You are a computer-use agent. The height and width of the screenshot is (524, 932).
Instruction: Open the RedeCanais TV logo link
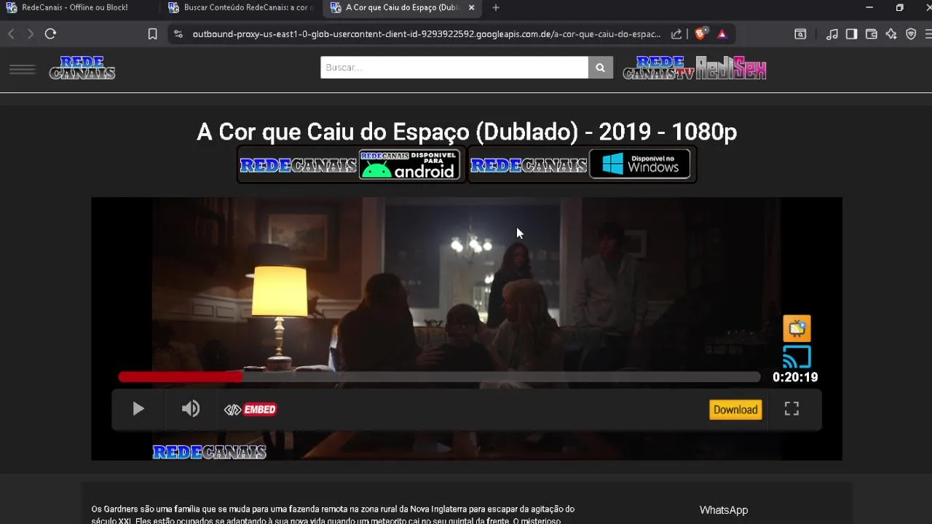coord(659,68)
